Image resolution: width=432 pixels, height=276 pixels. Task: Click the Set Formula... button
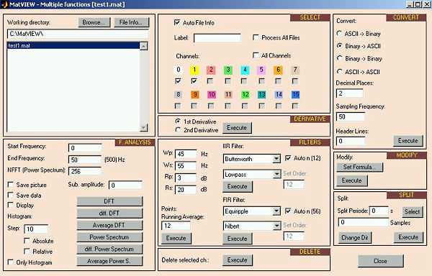pos(359,167)
